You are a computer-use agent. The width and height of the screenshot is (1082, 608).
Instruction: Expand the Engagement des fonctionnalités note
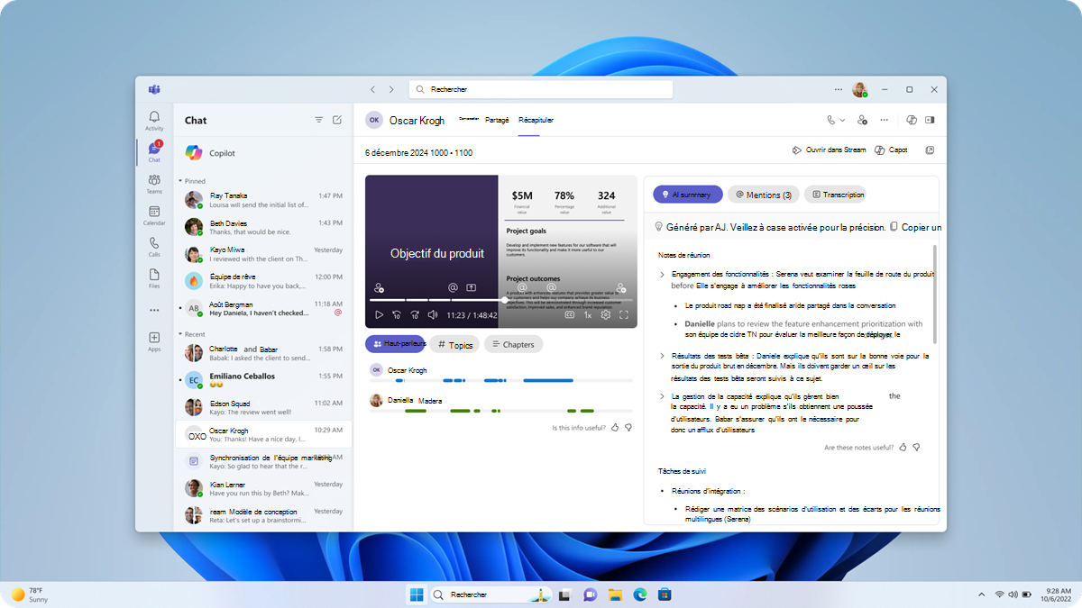[x=663, y=274]
